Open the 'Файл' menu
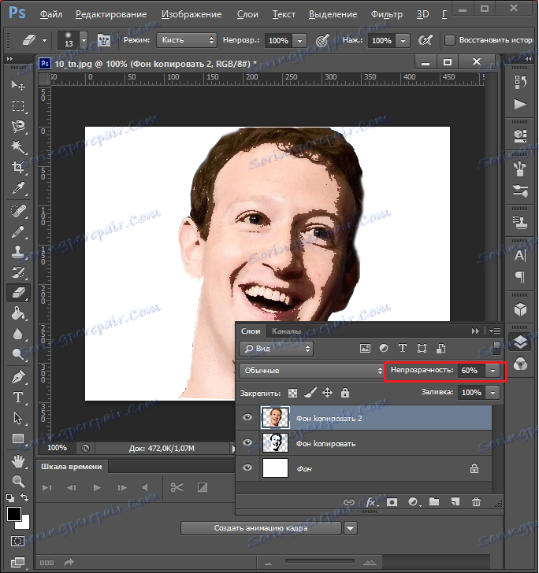Viewport: 539px width, 573px height. pos(51,14)
